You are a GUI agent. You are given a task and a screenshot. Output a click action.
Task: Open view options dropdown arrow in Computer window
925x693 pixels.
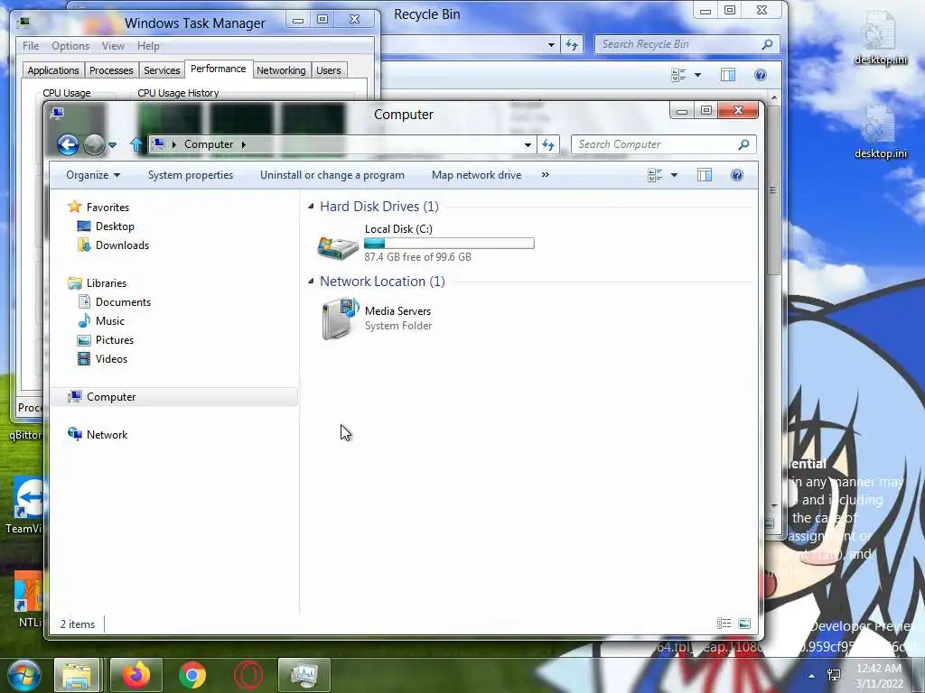click(674, 175)
